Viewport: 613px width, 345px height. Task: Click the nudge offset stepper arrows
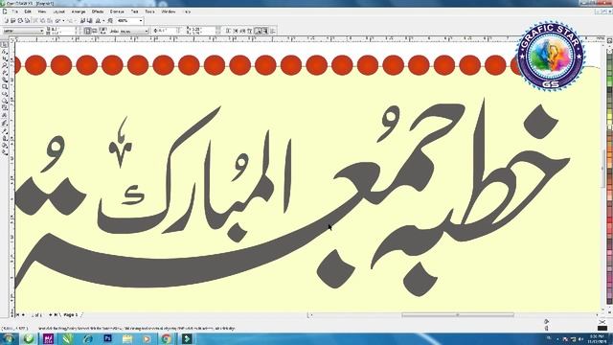tap(179, 31)
